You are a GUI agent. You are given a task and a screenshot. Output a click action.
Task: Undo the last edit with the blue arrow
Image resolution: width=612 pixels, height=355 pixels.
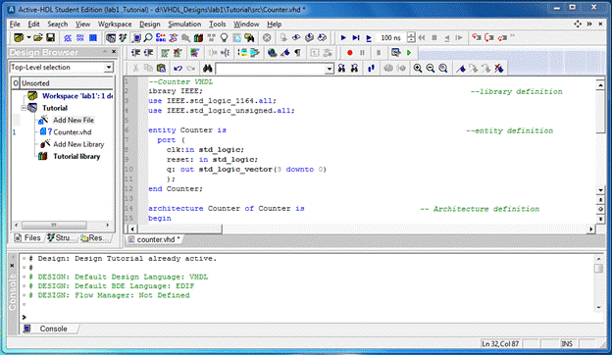pos(178,69)
